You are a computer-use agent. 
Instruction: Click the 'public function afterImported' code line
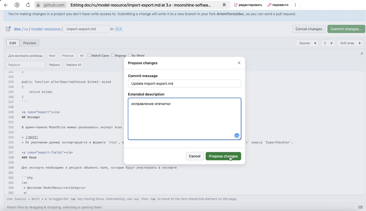(x=66, y=82)
